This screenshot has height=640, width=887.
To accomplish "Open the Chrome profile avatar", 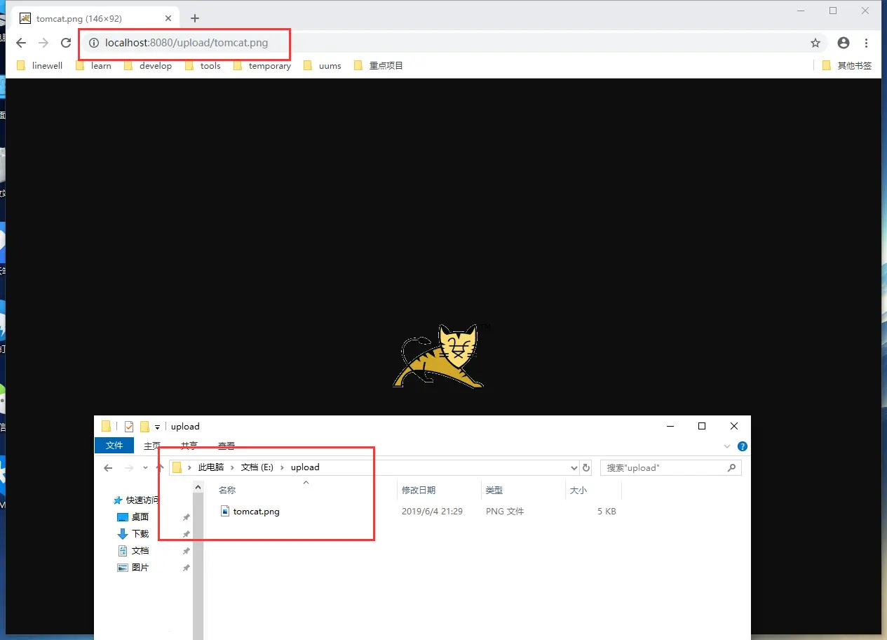I will (x=844, y=43).
